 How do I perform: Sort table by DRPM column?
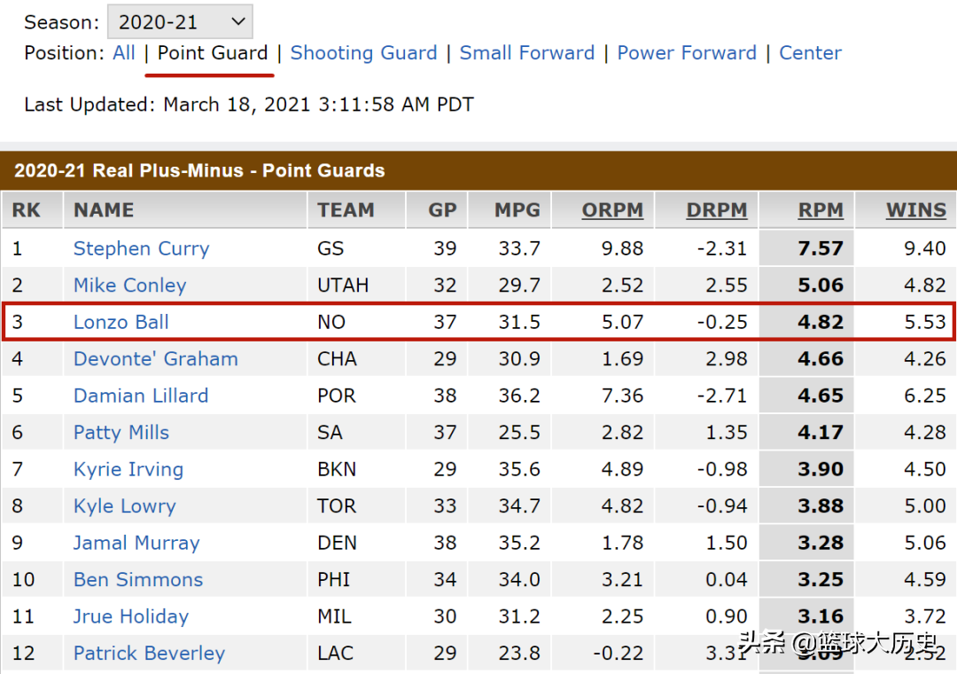(x=716, y=210)
